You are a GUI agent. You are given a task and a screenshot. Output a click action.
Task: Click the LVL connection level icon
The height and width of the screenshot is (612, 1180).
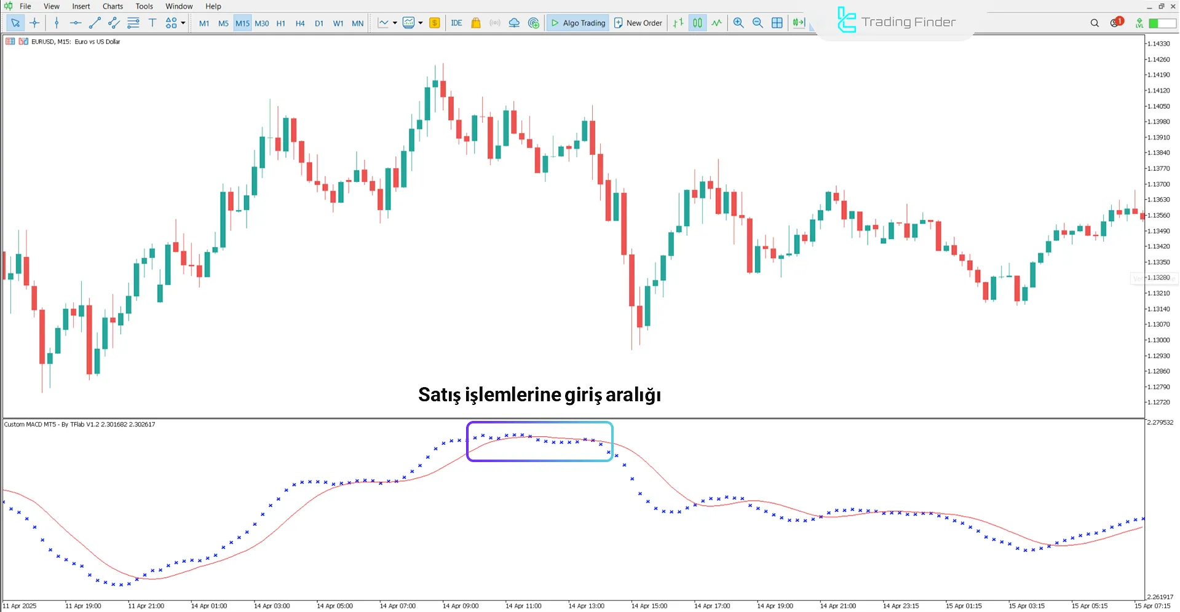point(1139,23)
